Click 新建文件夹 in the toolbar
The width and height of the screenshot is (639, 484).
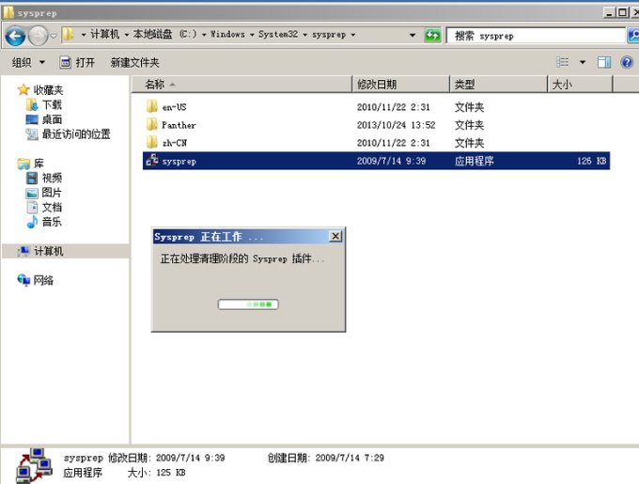pyautogui.click(x=134, y=62)
